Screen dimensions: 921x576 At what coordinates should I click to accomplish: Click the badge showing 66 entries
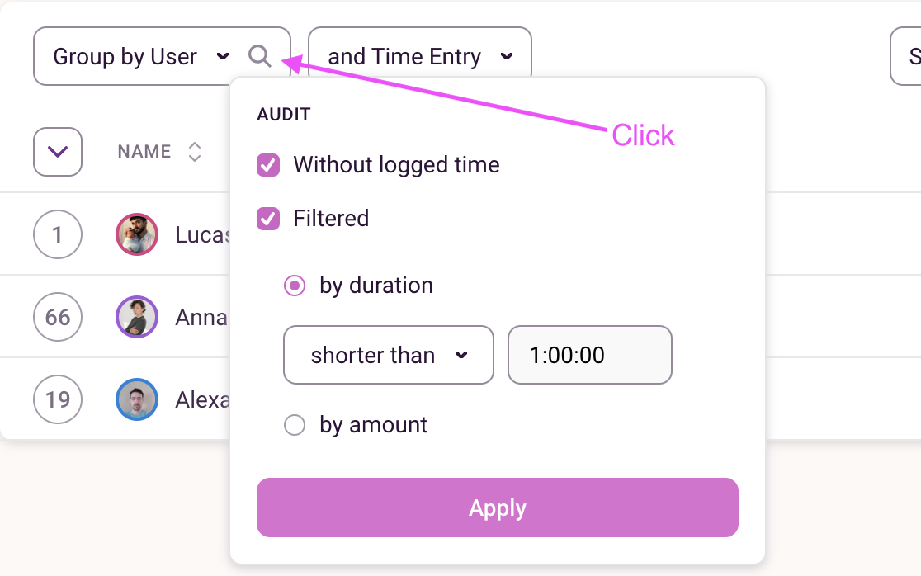[58, 317]
